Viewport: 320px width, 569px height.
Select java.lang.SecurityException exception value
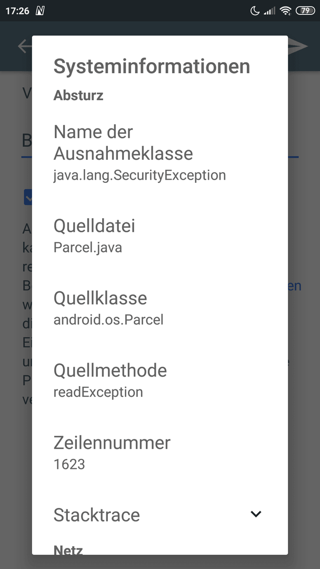click(139, 175)
